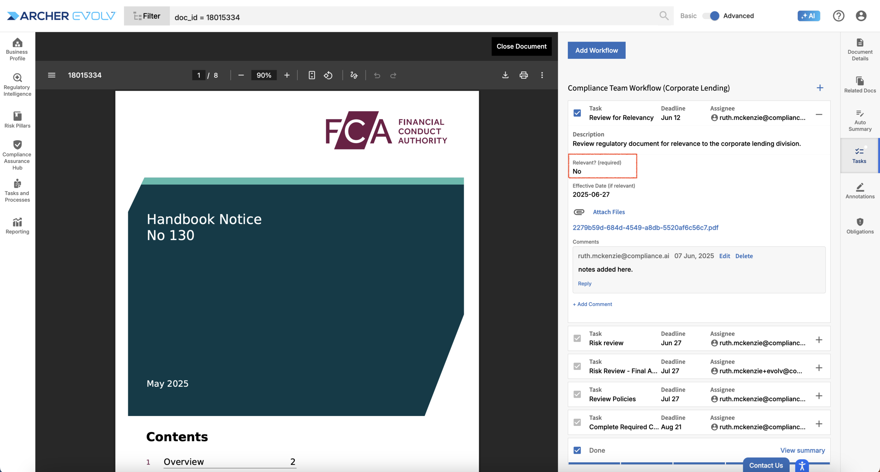Click the Add Workflow button
The width and height of the screenshot is (880, 472).
[x=596, y=50]
